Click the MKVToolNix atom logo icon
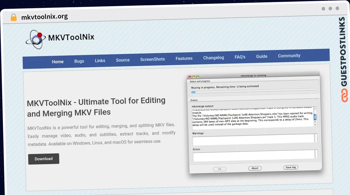 click(x=35, y=39)
